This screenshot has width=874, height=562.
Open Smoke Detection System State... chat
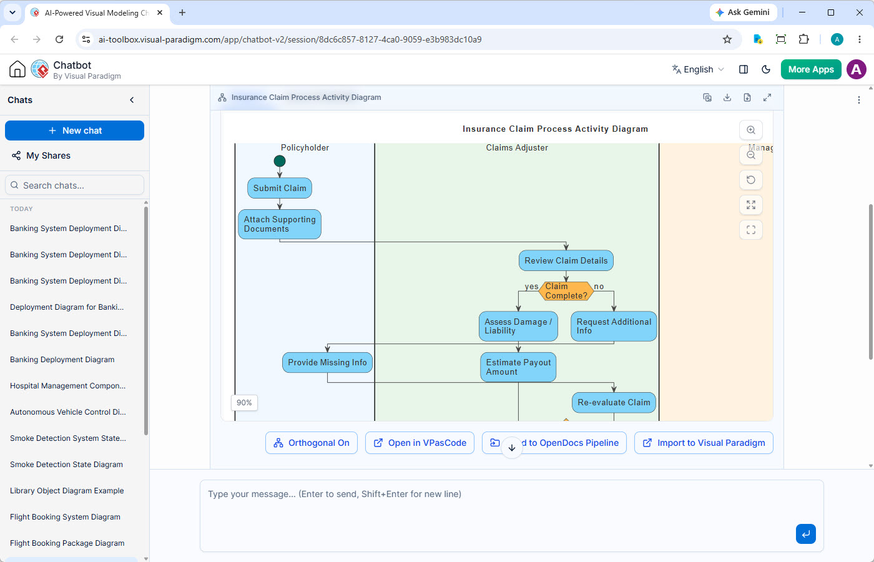click(67, 438)
